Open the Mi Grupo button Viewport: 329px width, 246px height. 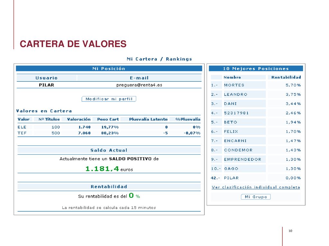pyautogui.click(x=255, y=197)
